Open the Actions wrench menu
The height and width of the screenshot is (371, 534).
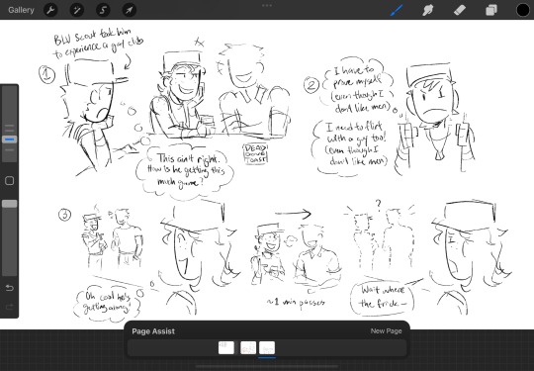[50, 10]
